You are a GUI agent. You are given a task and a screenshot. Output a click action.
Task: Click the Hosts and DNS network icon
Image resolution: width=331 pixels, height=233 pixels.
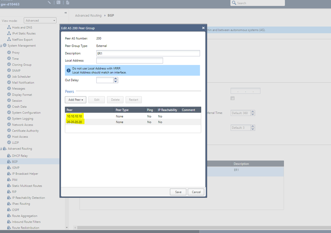click(9, 28)
